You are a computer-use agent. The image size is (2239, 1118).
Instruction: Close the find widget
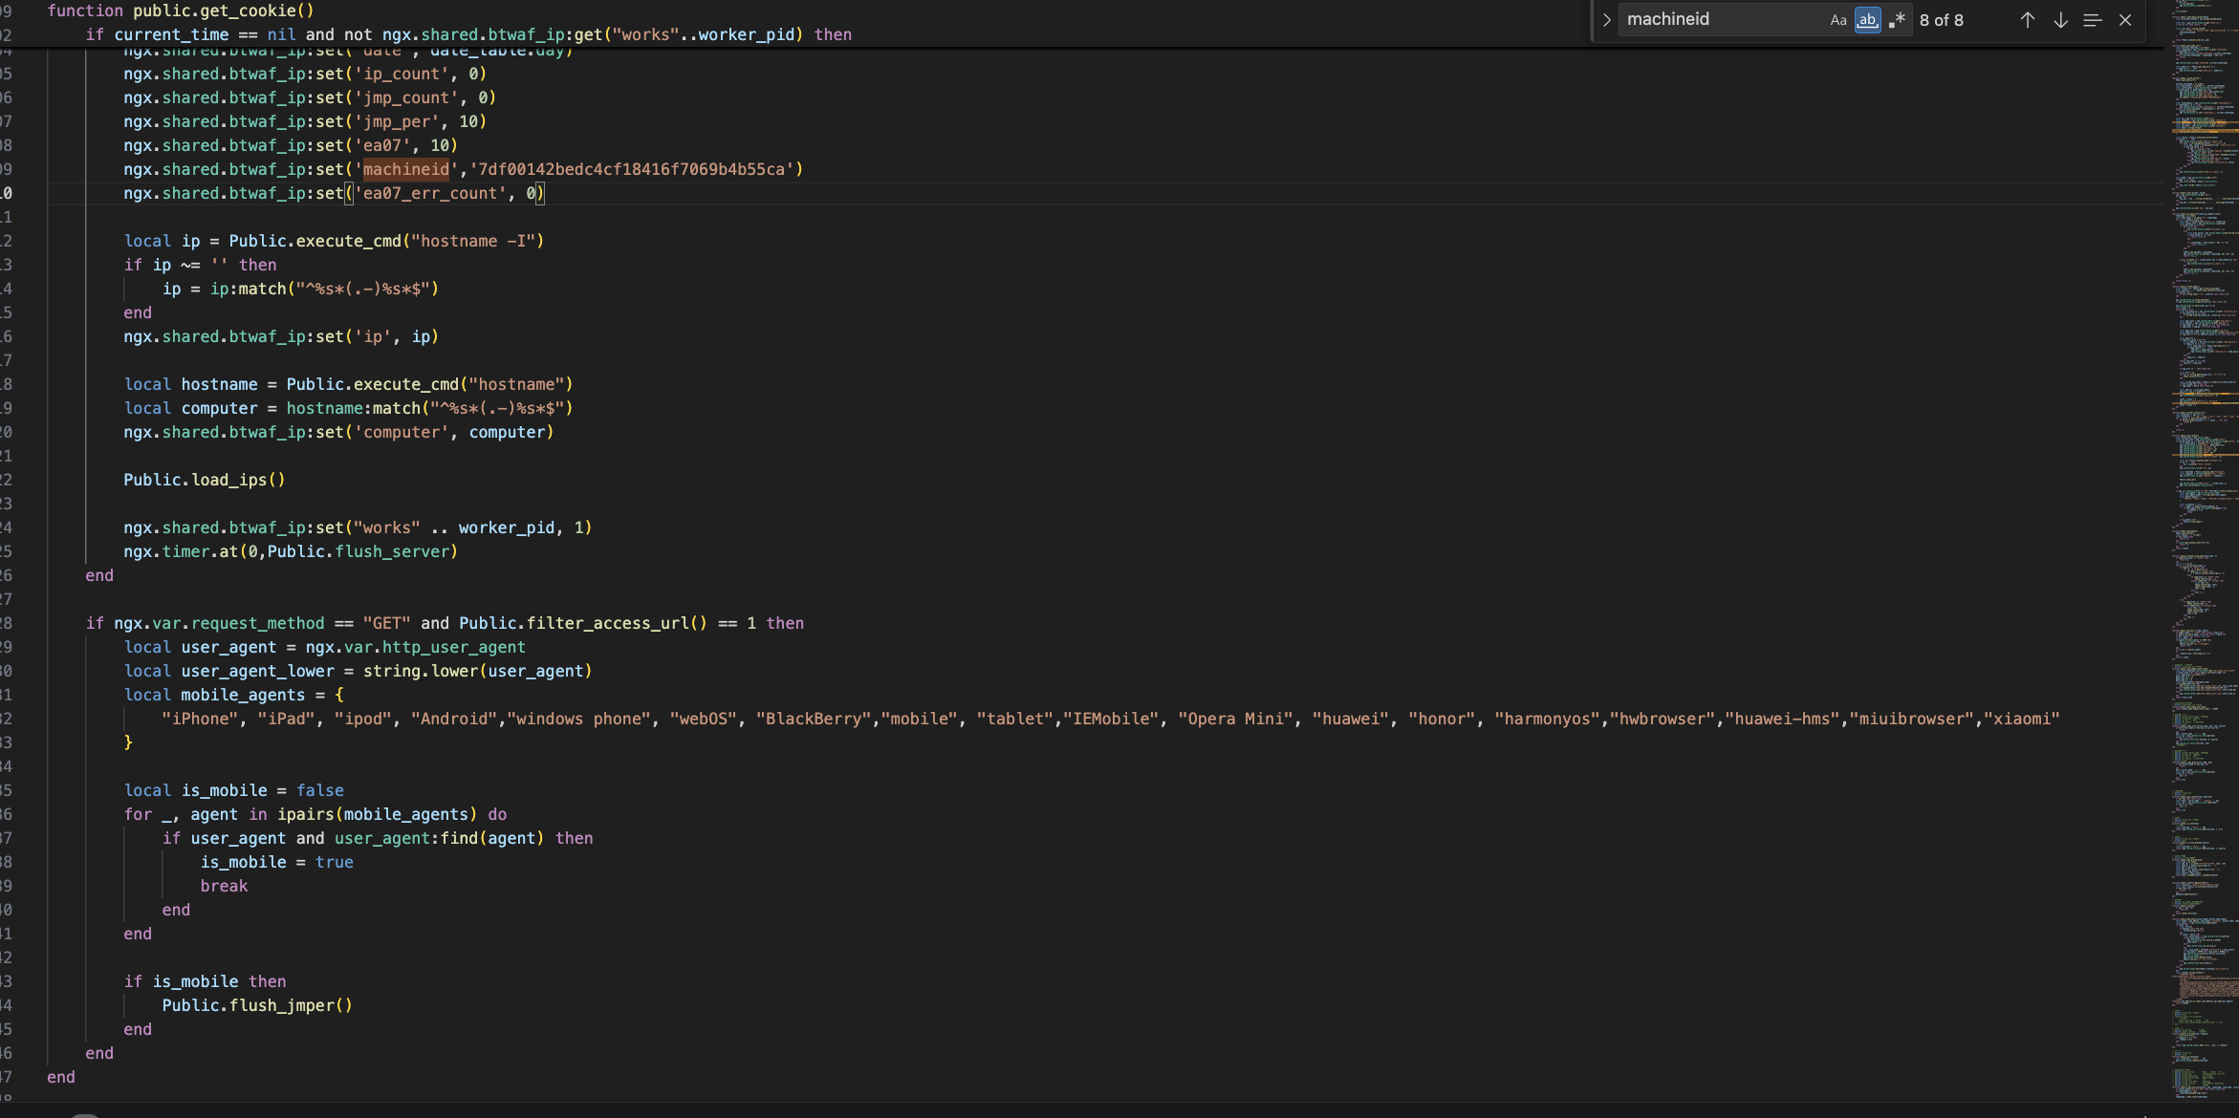2125,20
